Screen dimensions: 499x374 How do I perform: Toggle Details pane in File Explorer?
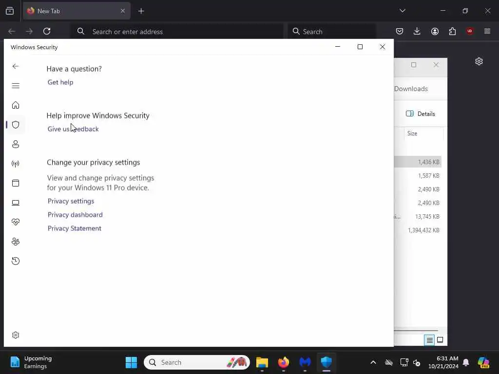pyautogui.click(x=421, y=114)
